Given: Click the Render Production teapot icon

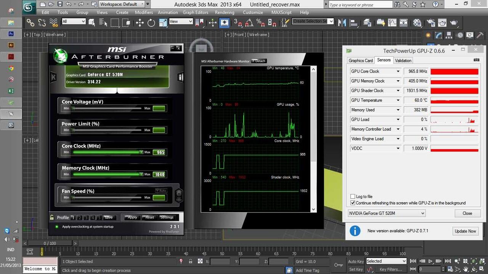Looking at the screenshot, I should pos(454,23).
